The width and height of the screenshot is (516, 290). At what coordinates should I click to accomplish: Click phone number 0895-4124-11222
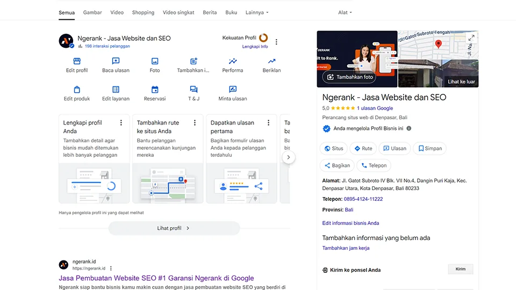point(363,199)
